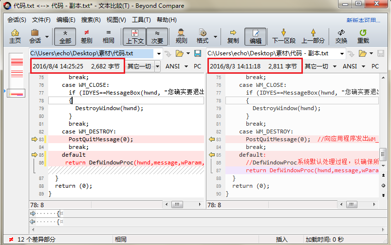Open the 工具(T) menu

click(x=141, y=20)
